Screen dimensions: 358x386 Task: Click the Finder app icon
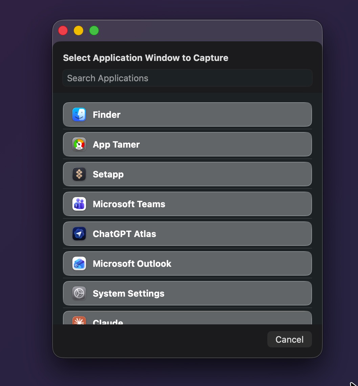79,114
